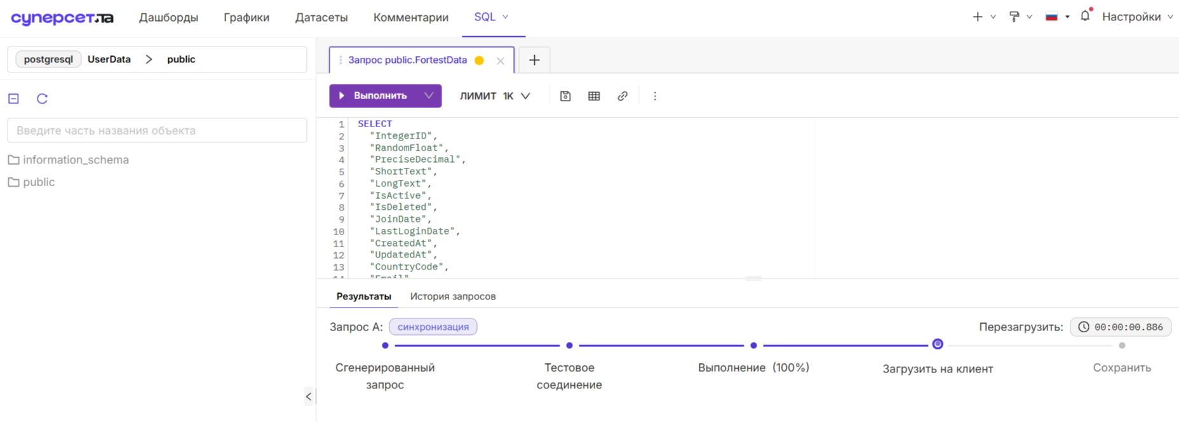Select the Russian flag language icon

pos(1051,17)
